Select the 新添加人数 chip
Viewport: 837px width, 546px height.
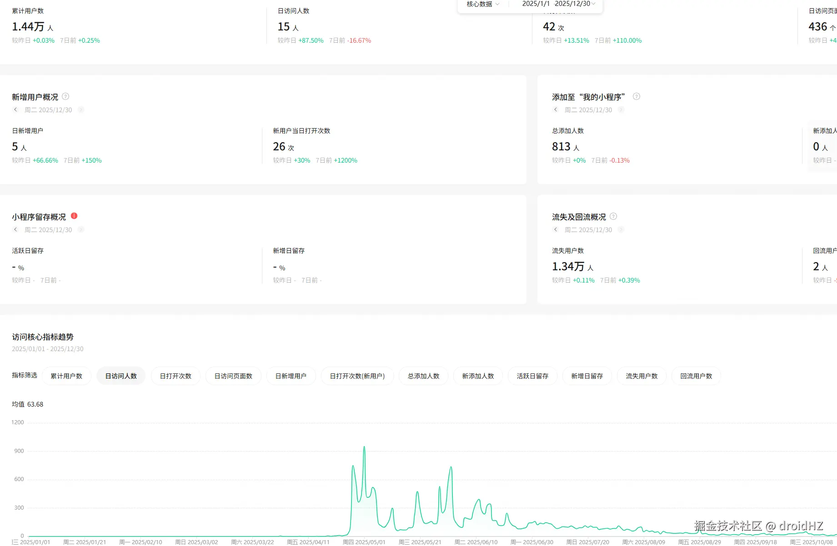pos(478,376)
